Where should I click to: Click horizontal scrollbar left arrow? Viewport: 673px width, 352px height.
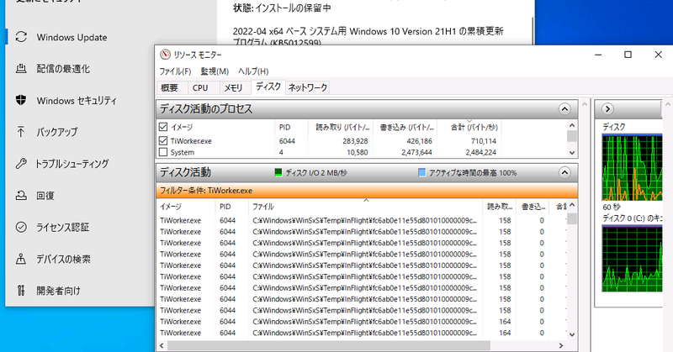pos(162,345)
